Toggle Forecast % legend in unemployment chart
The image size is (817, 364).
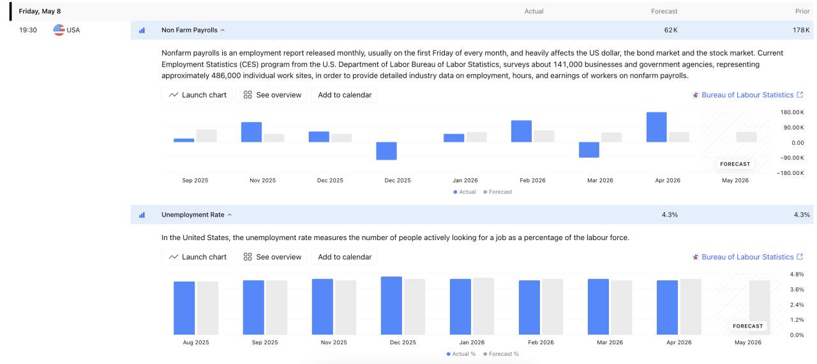501,353
